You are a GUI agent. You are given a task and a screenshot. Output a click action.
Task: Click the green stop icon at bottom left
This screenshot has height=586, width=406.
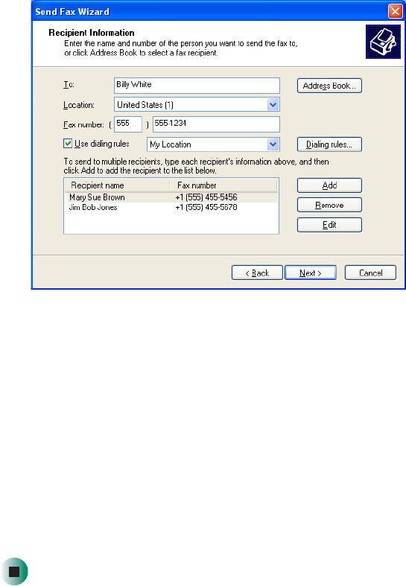click(14, 571)
